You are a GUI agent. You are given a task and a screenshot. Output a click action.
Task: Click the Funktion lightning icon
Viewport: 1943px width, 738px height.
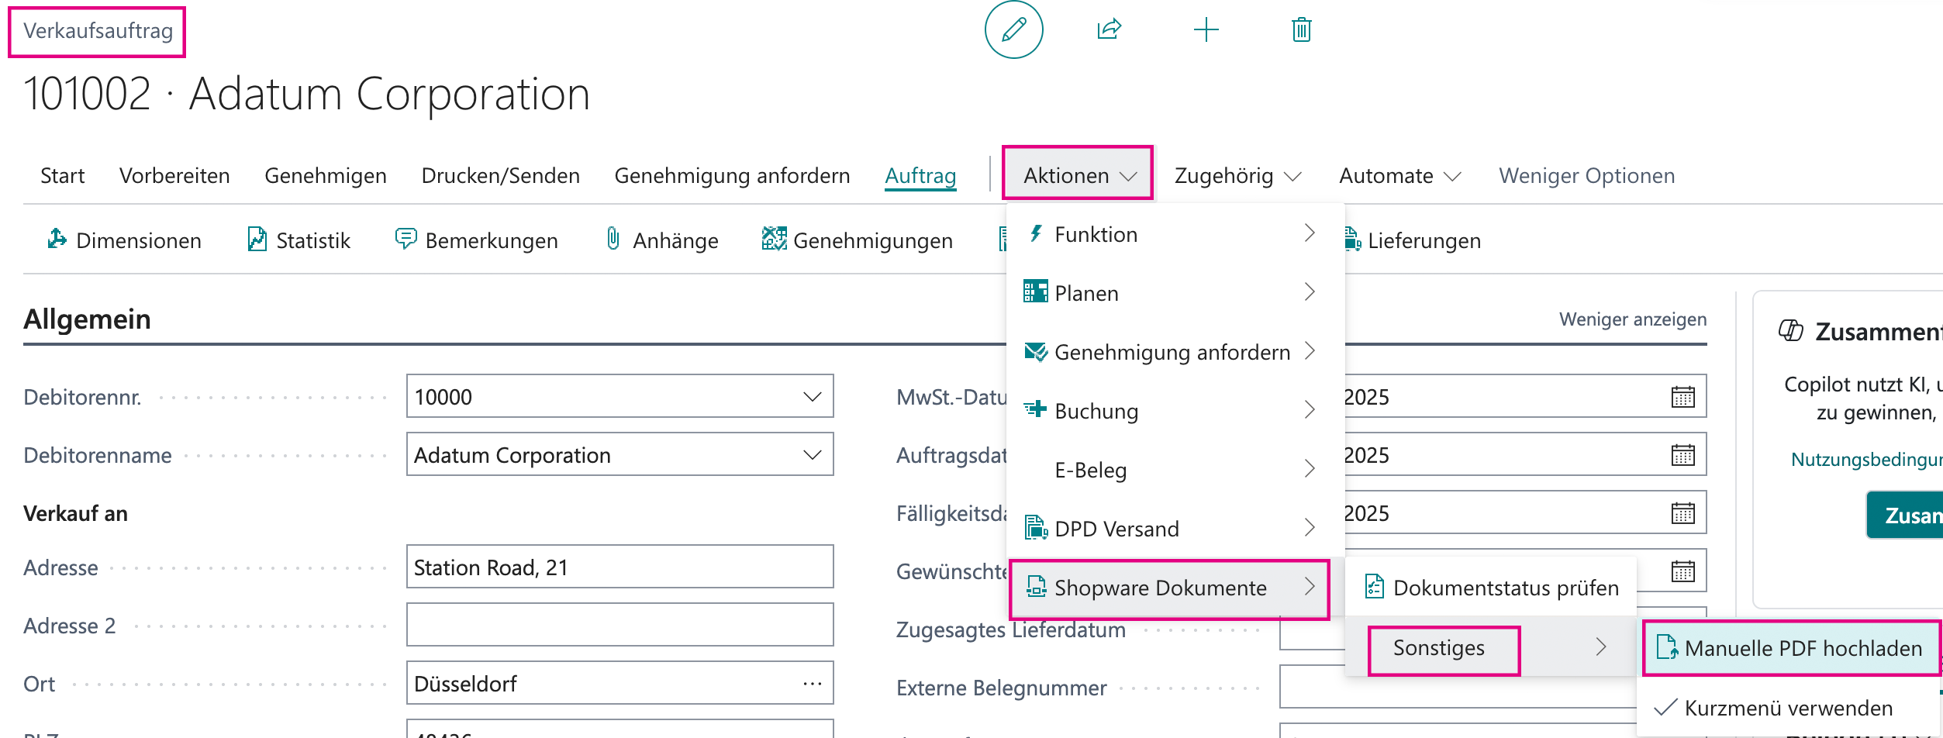[1036, 233]
